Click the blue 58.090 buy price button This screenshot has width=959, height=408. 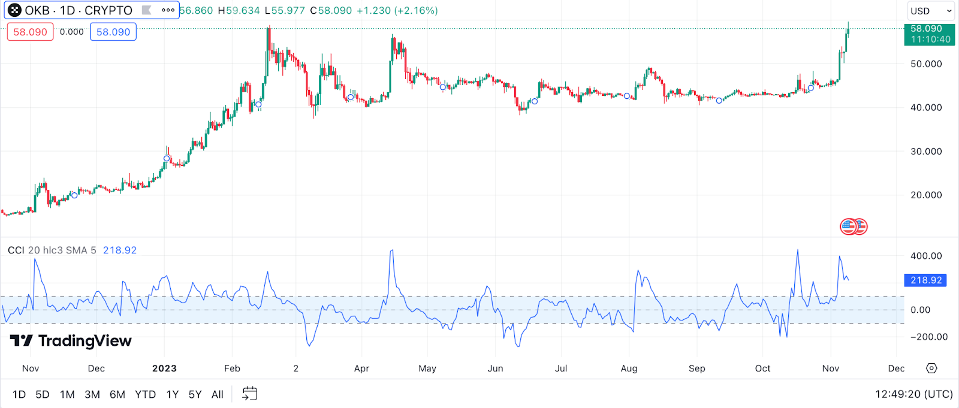tap(113, 32)
